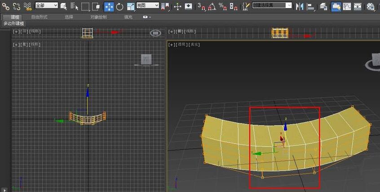Click the ViewCube in the left viewport
The width and height of the screenshot is (380, 192).
(x=146, y=60)
